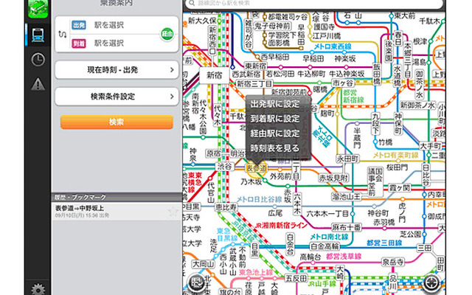
Task: Open the settings gear in sidebar
Action: (x=38, y=289)
